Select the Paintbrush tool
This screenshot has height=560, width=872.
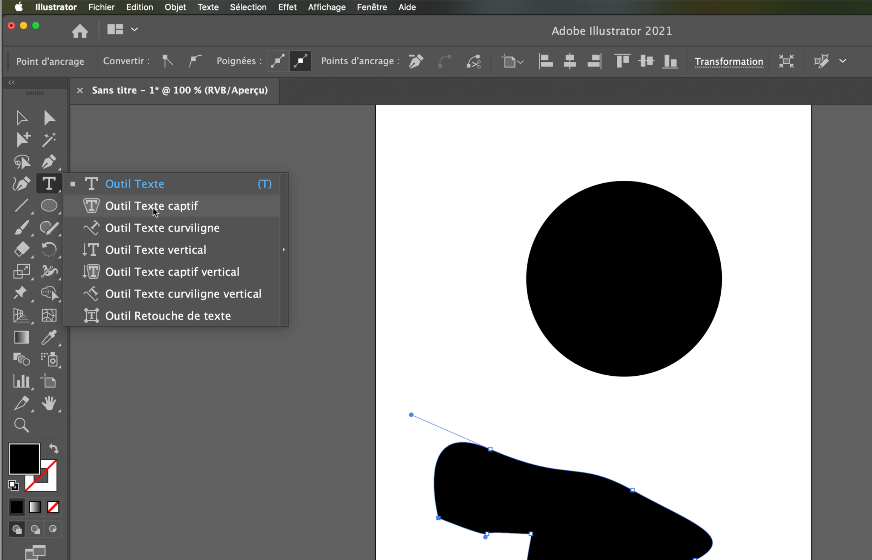click(x=21, y=227)
